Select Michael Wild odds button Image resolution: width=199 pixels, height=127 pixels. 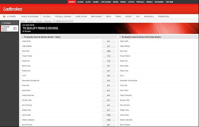pos(109,100)
